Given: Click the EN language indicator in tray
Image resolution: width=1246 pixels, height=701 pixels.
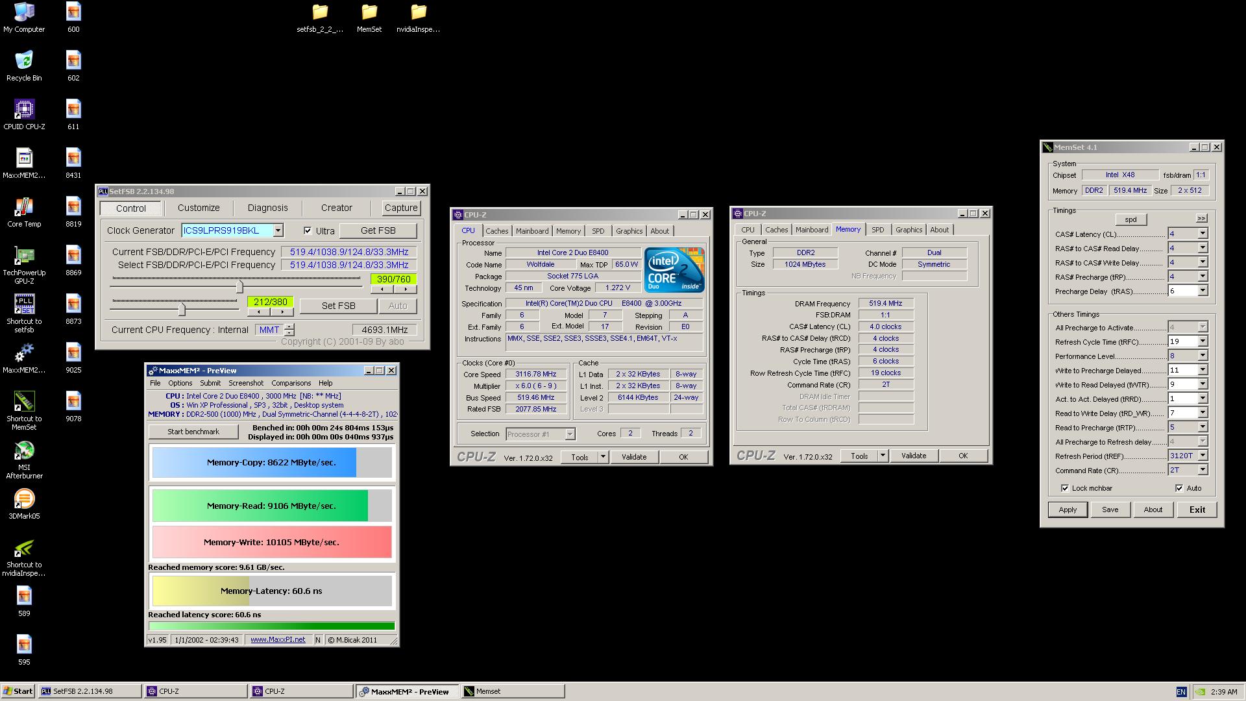Looking at the screenshot, I should click(x=1181, y=692).
